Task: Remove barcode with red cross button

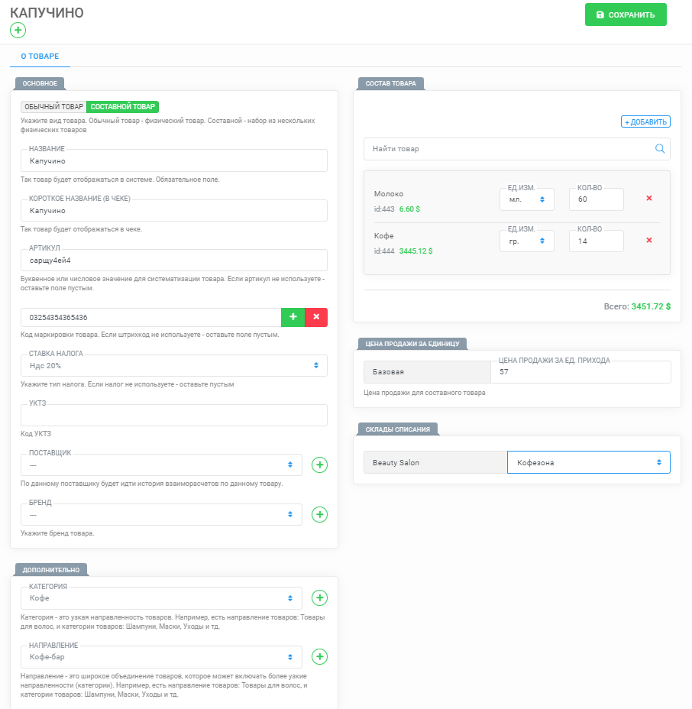Action: tap(316, 317)
